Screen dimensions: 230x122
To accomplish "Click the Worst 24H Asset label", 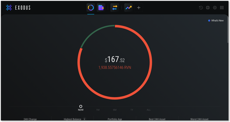I will (199, 119).
